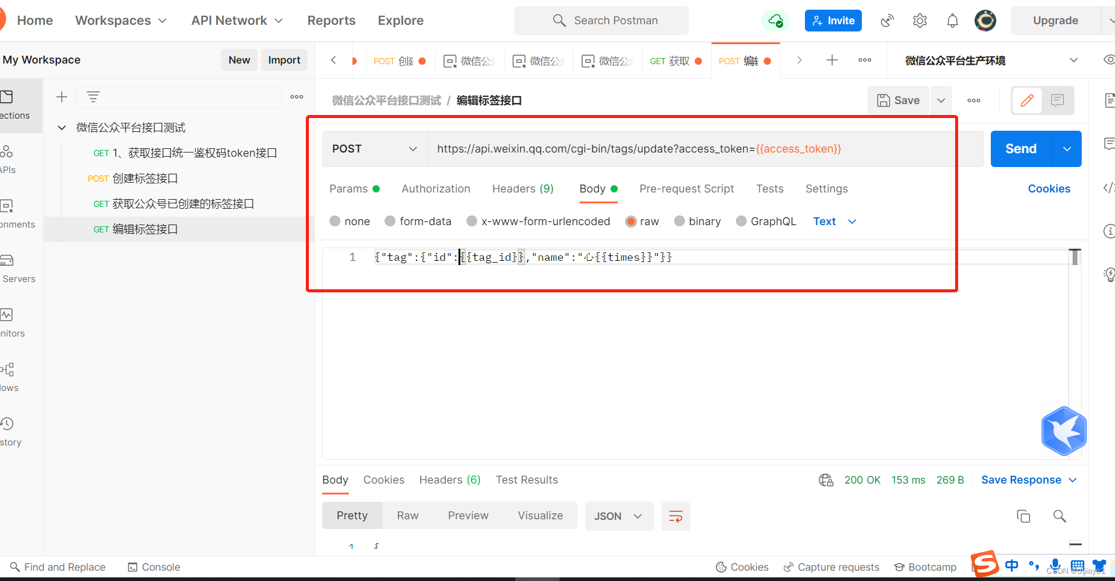
Task: Click the filter icon in sidebar
Action: 93,97
